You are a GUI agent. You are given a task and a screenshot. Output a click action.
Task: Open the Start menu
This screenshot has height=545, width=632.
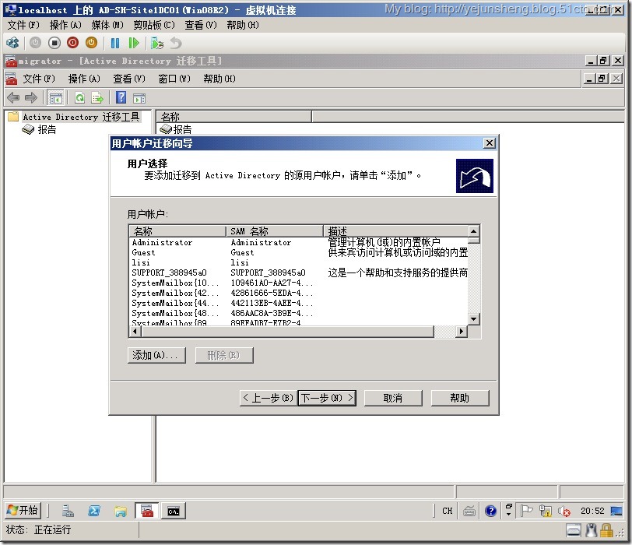pos(22,510)
